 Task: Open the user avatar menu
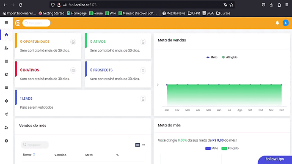click(x=286, y=23)
